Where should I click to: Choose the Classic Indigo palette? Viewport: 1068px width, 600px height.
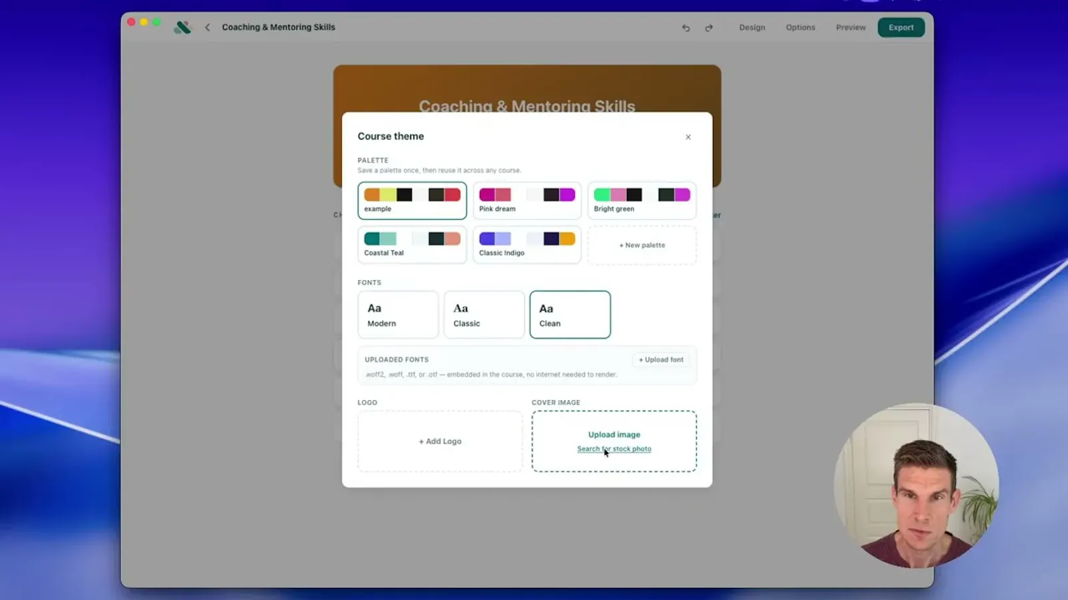527,245
